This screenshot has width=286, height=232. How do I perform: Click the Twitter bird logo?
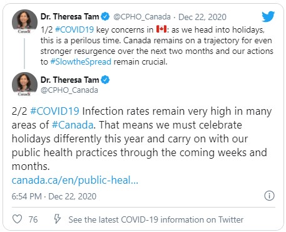coord(268,16)
